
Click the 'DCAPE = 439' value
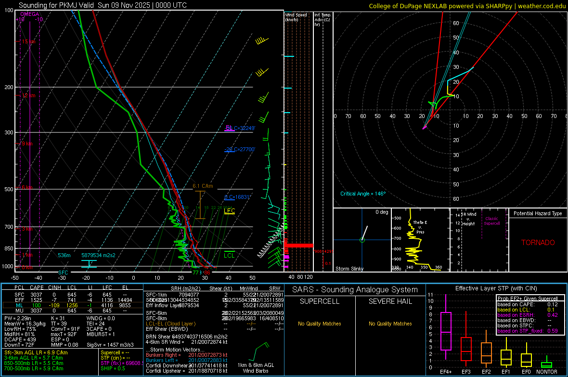coord(20,339)
